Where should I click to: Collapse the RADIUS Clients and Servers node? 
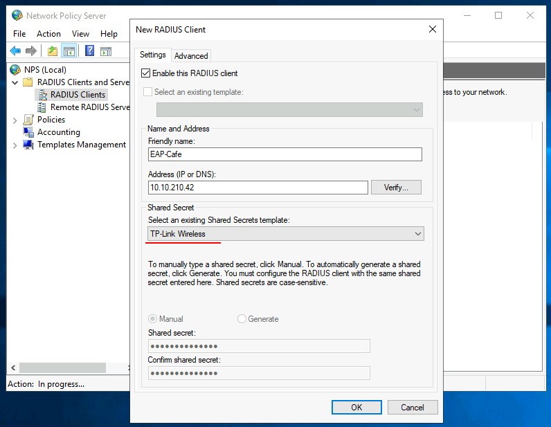click(x=15, y=82)
